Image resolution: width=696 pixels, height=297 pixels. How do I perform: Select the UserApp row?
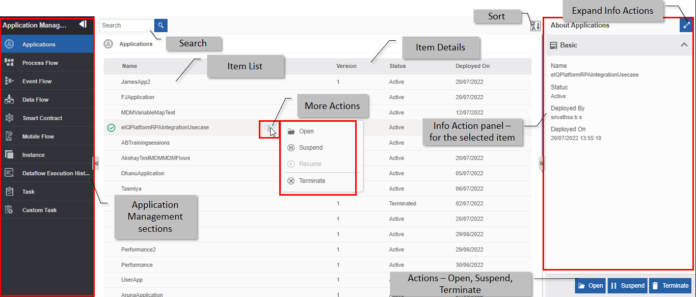coord(317,280)
